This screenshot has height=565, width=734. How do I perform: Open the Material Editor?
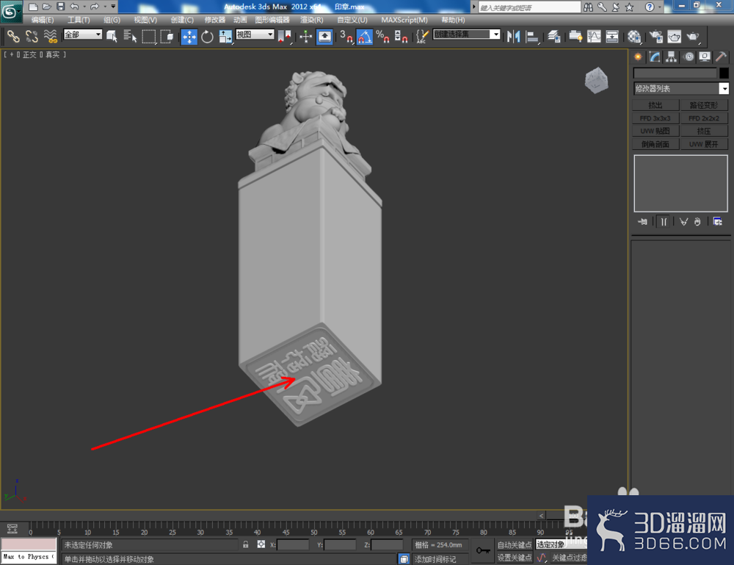(x=634, y=37)
